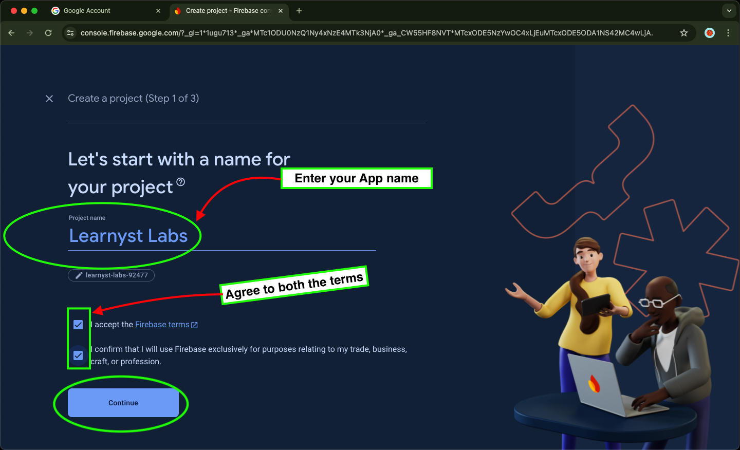Image resolution: width=740 pixels, height=450 pixels.
Task: Uncheck the accept Firebase terms checkbox
Action: pyautogui.click(x=78, y=324)
